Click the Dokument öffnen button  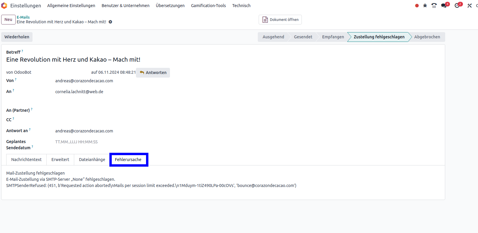click(x=280, y=19)
